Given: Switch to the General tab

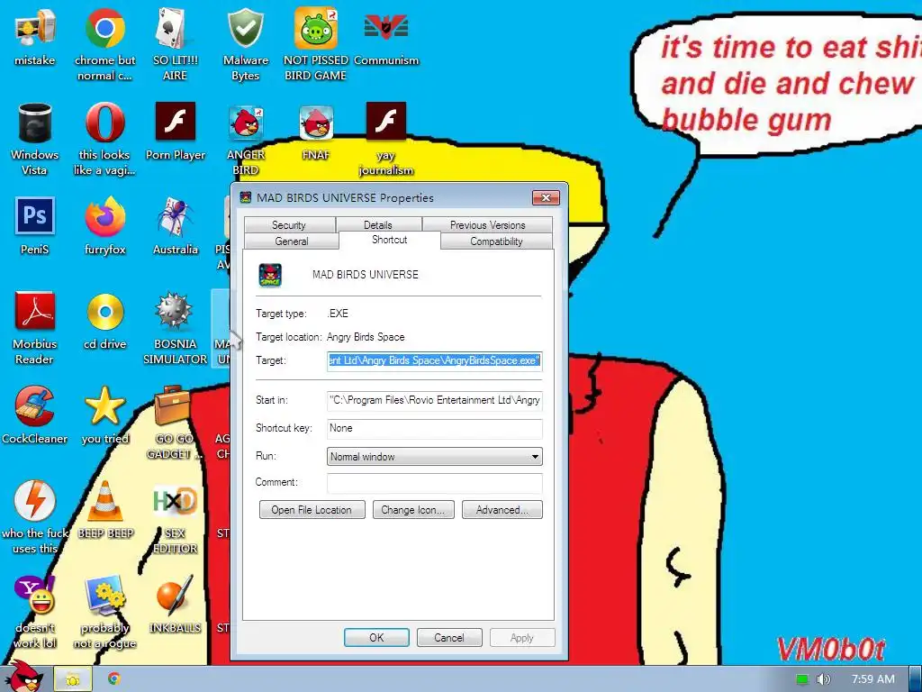Looking at the screenshot, I should click(x=291, y=241).
